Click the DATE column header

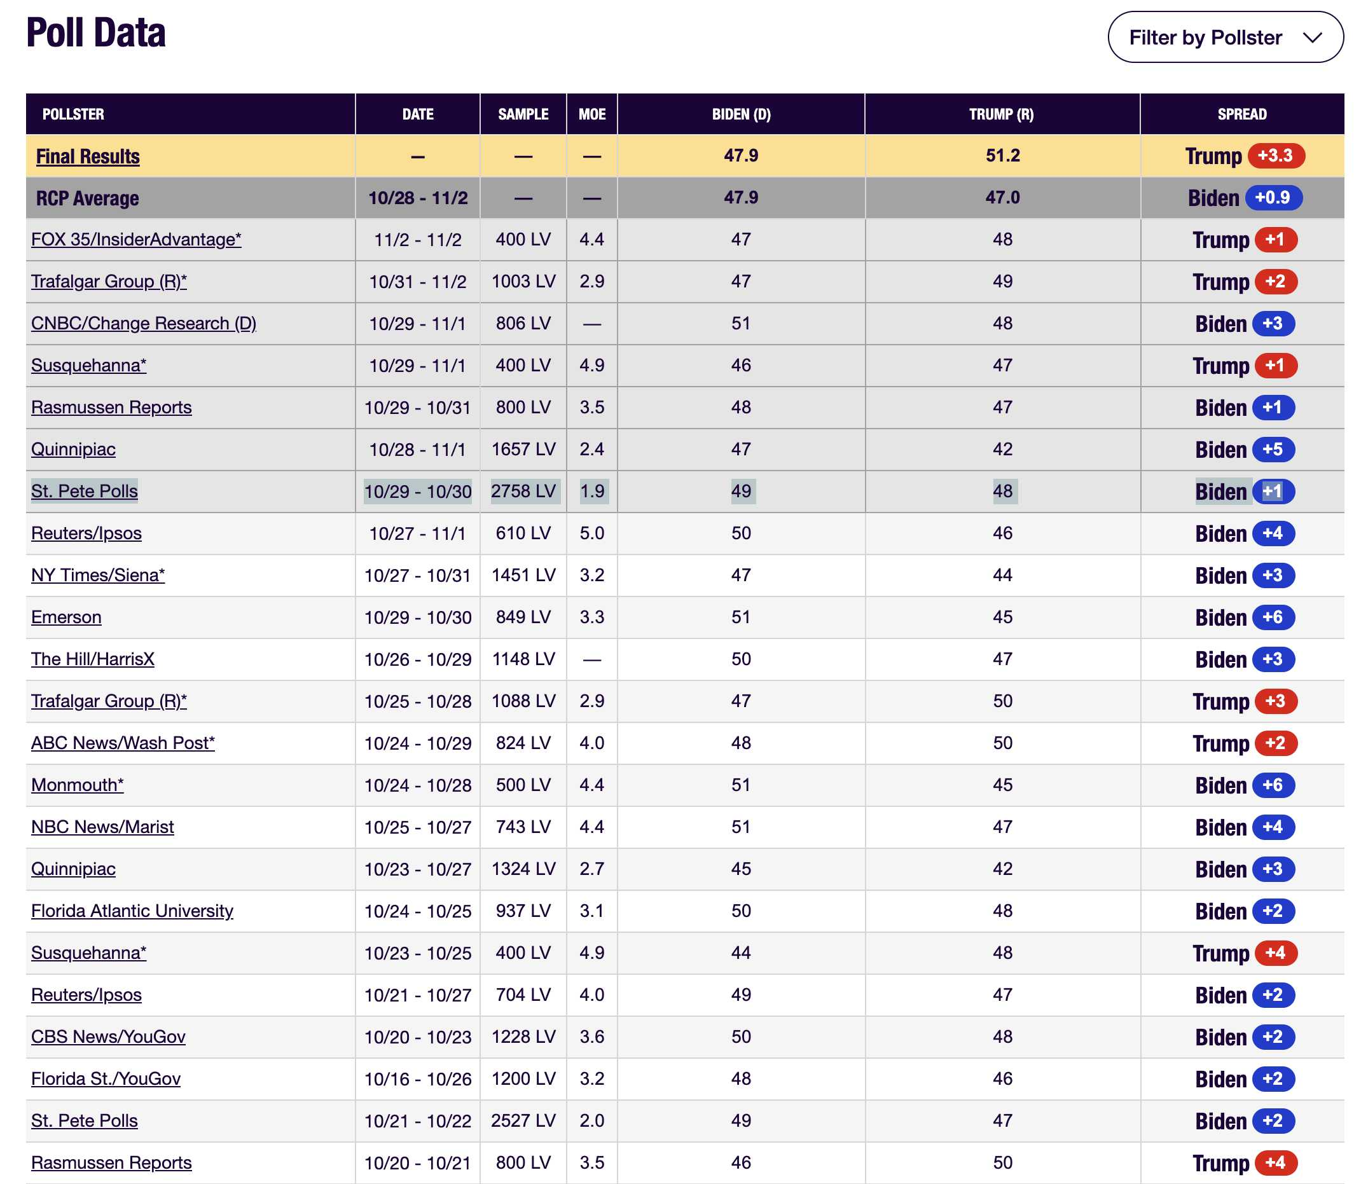418,114
